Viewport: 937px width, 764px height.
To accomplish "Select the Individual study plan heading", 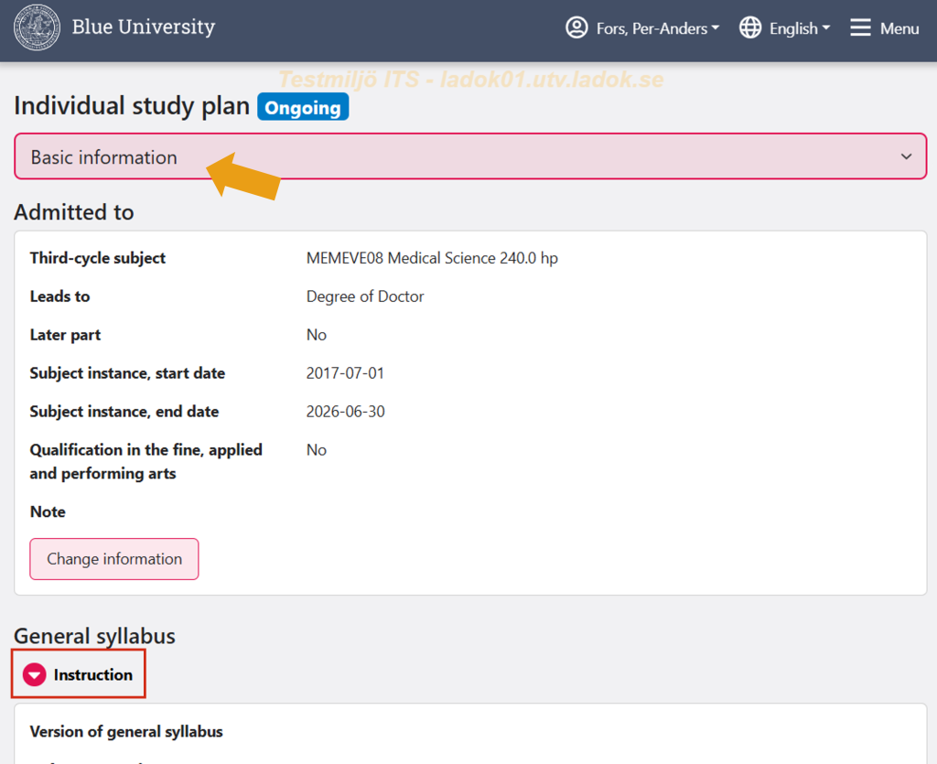I will 132,106.
